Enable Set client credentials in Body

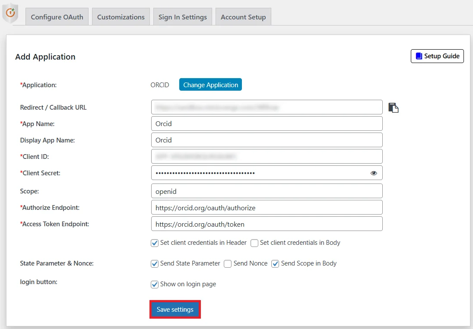(254, 243)
